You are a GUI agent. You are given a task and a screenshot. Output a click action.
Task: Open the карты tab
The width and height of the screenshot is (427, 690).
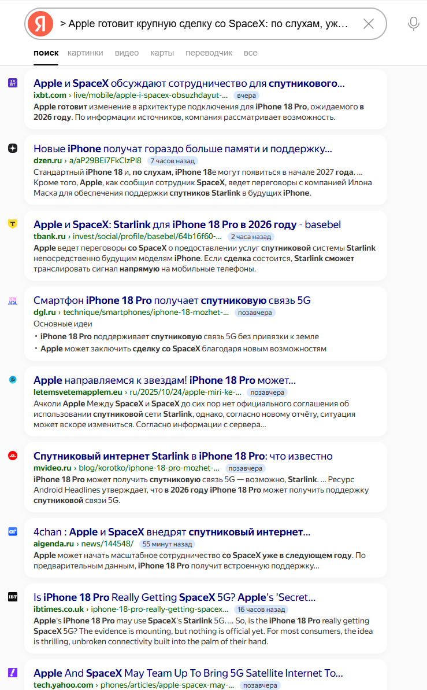click(x=162, y=53)
